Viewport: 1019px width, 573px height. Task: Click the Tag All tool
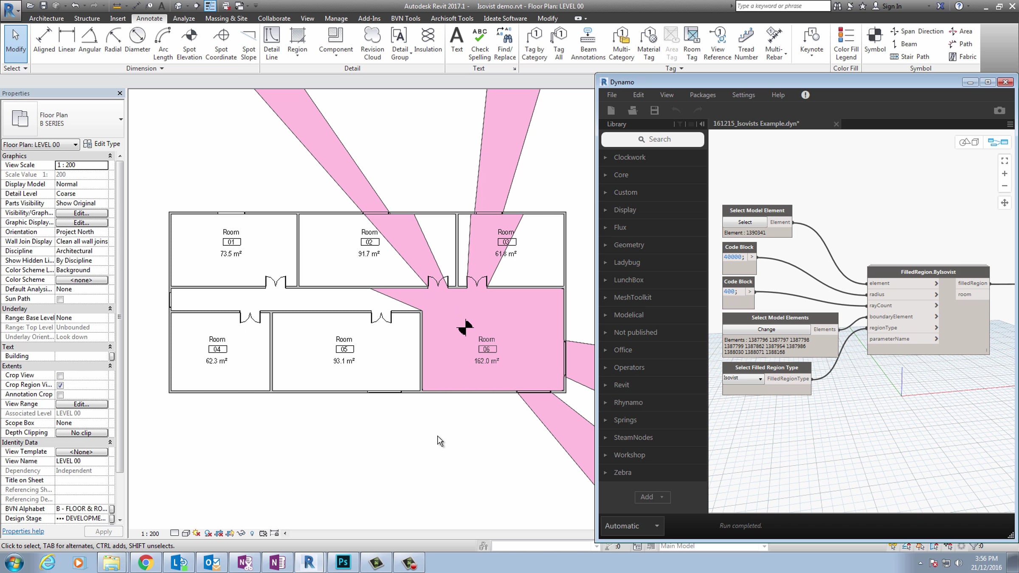(559, 44)
